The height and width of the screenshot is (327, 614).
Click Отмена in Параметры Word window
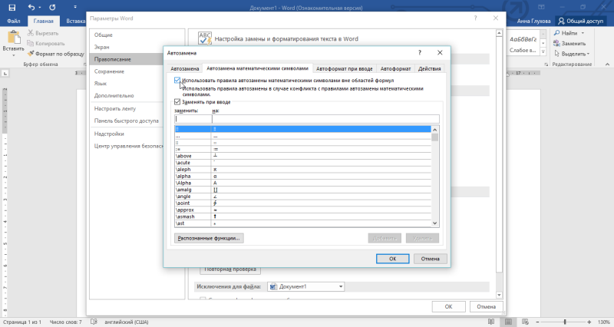(486, 306)
